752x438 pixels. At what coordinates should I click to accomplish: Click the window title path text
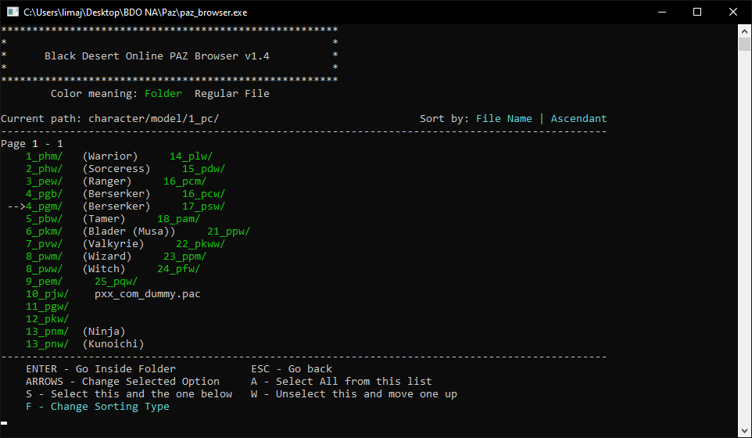135,12
